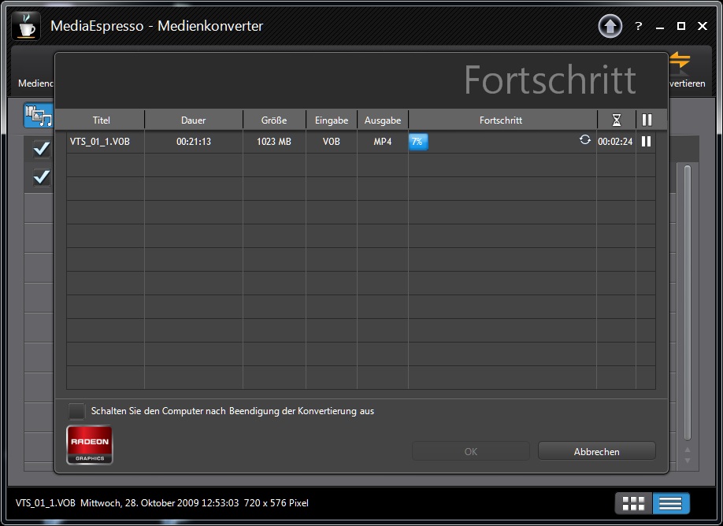
Task: Click the disabled OK button
Action: coord(471,451)
